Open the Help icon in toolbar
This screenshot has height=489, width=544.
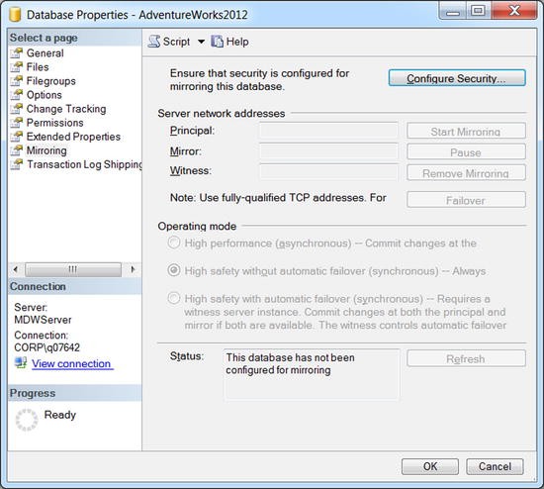218,42
